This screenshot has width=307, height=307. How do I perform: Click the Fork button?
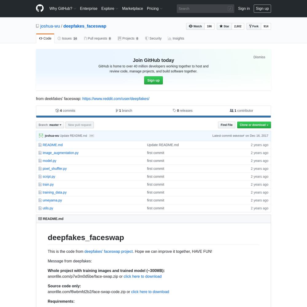254,26
